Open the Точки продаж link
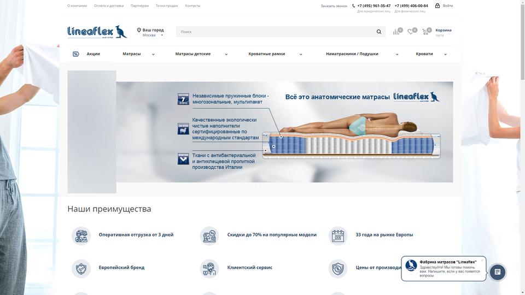525x295 pixels. pos(167,5)
